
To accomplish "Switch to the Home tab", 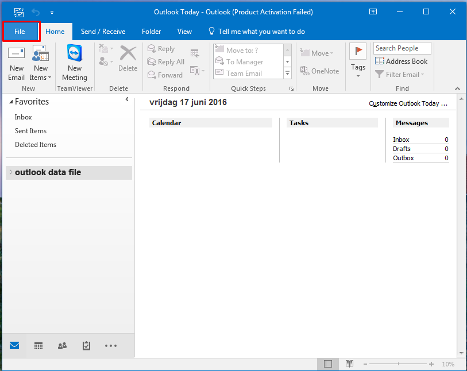I will [55, 32].
